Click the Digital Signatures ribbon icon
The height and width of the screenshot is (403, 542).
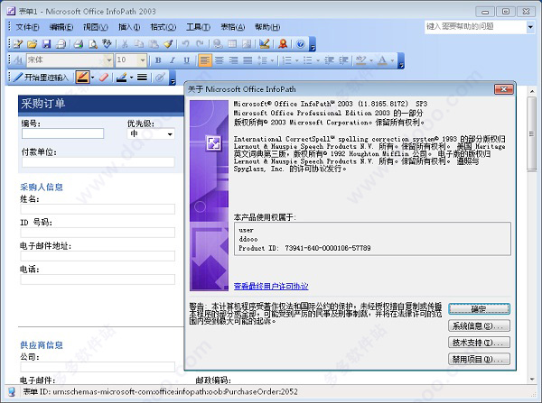coord(283,44)
